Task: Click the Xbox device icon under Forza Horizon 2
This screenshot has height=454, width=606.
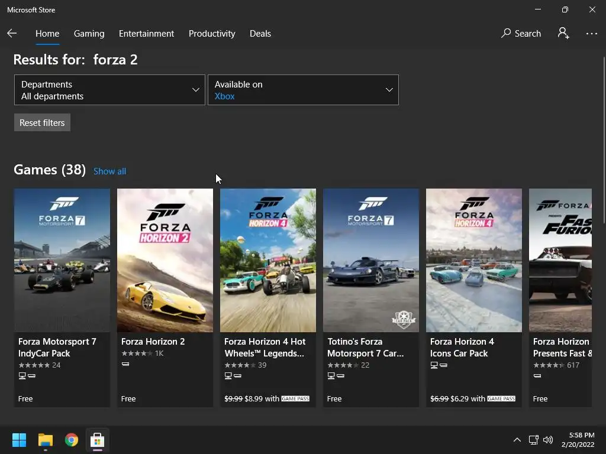Action: pos(125,364)
